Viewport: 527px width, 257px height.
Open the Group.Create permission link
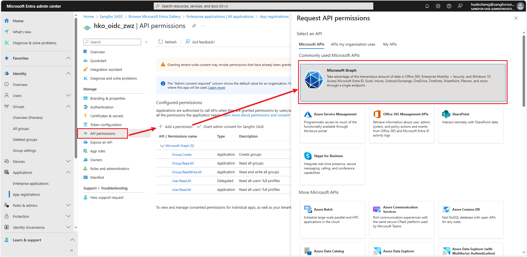tap(182, 155)
